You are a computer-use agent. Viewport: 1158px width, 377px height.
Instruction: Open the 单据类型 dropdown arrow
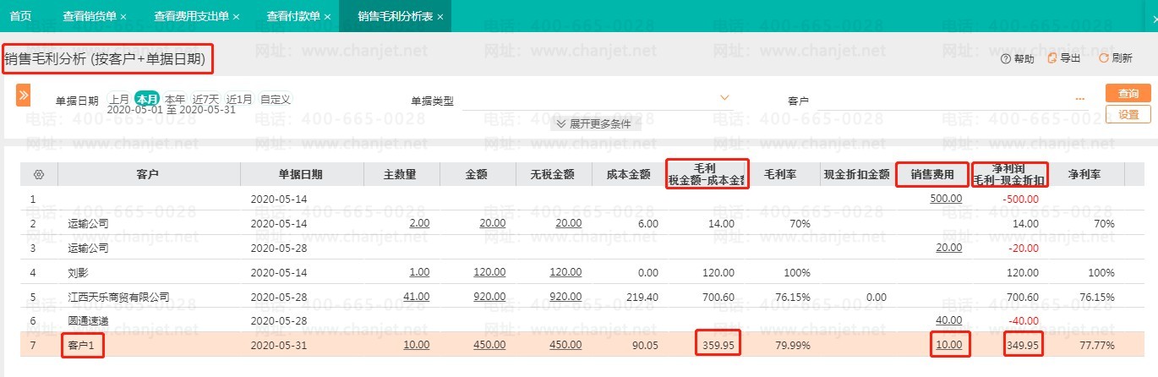pyautogui.click(x=724, y=99)
